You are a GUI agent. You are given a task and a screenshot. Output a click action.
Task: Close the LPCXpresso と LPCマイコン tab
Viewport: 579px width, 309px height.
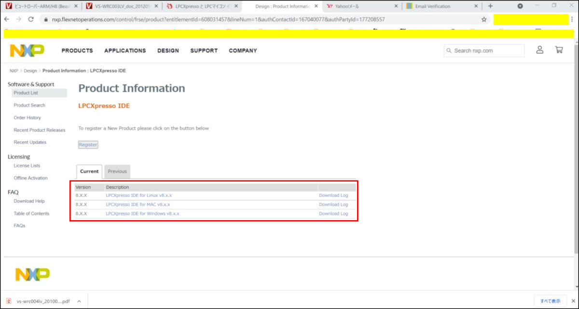pyautogui.click(x=235, y=6)
